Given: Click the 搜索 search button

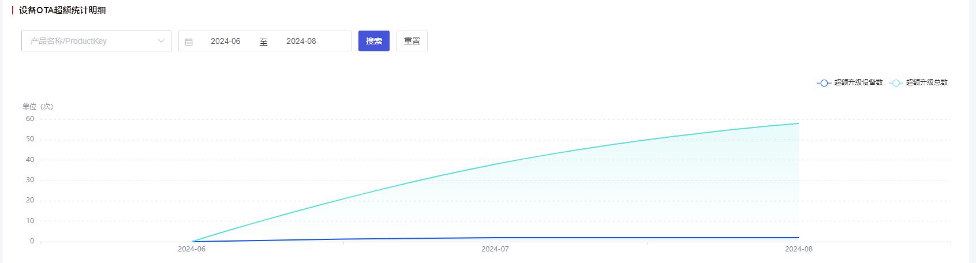Looking at the screenshot, I should pos(374,41).
